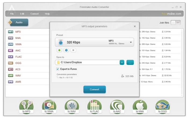The height and width of the screenshot is (118, 188).
Task: Click the WAV file type badge icon
Action: 10,75
